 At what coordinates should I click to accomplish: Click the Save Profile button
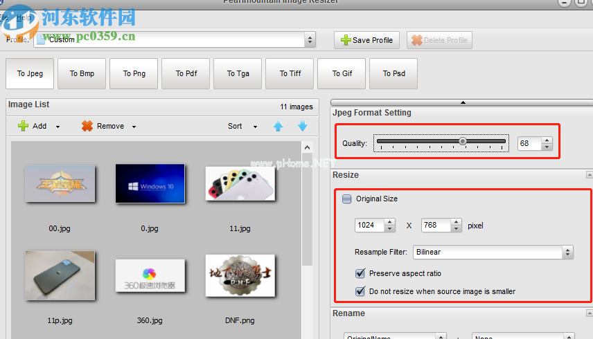366,40
